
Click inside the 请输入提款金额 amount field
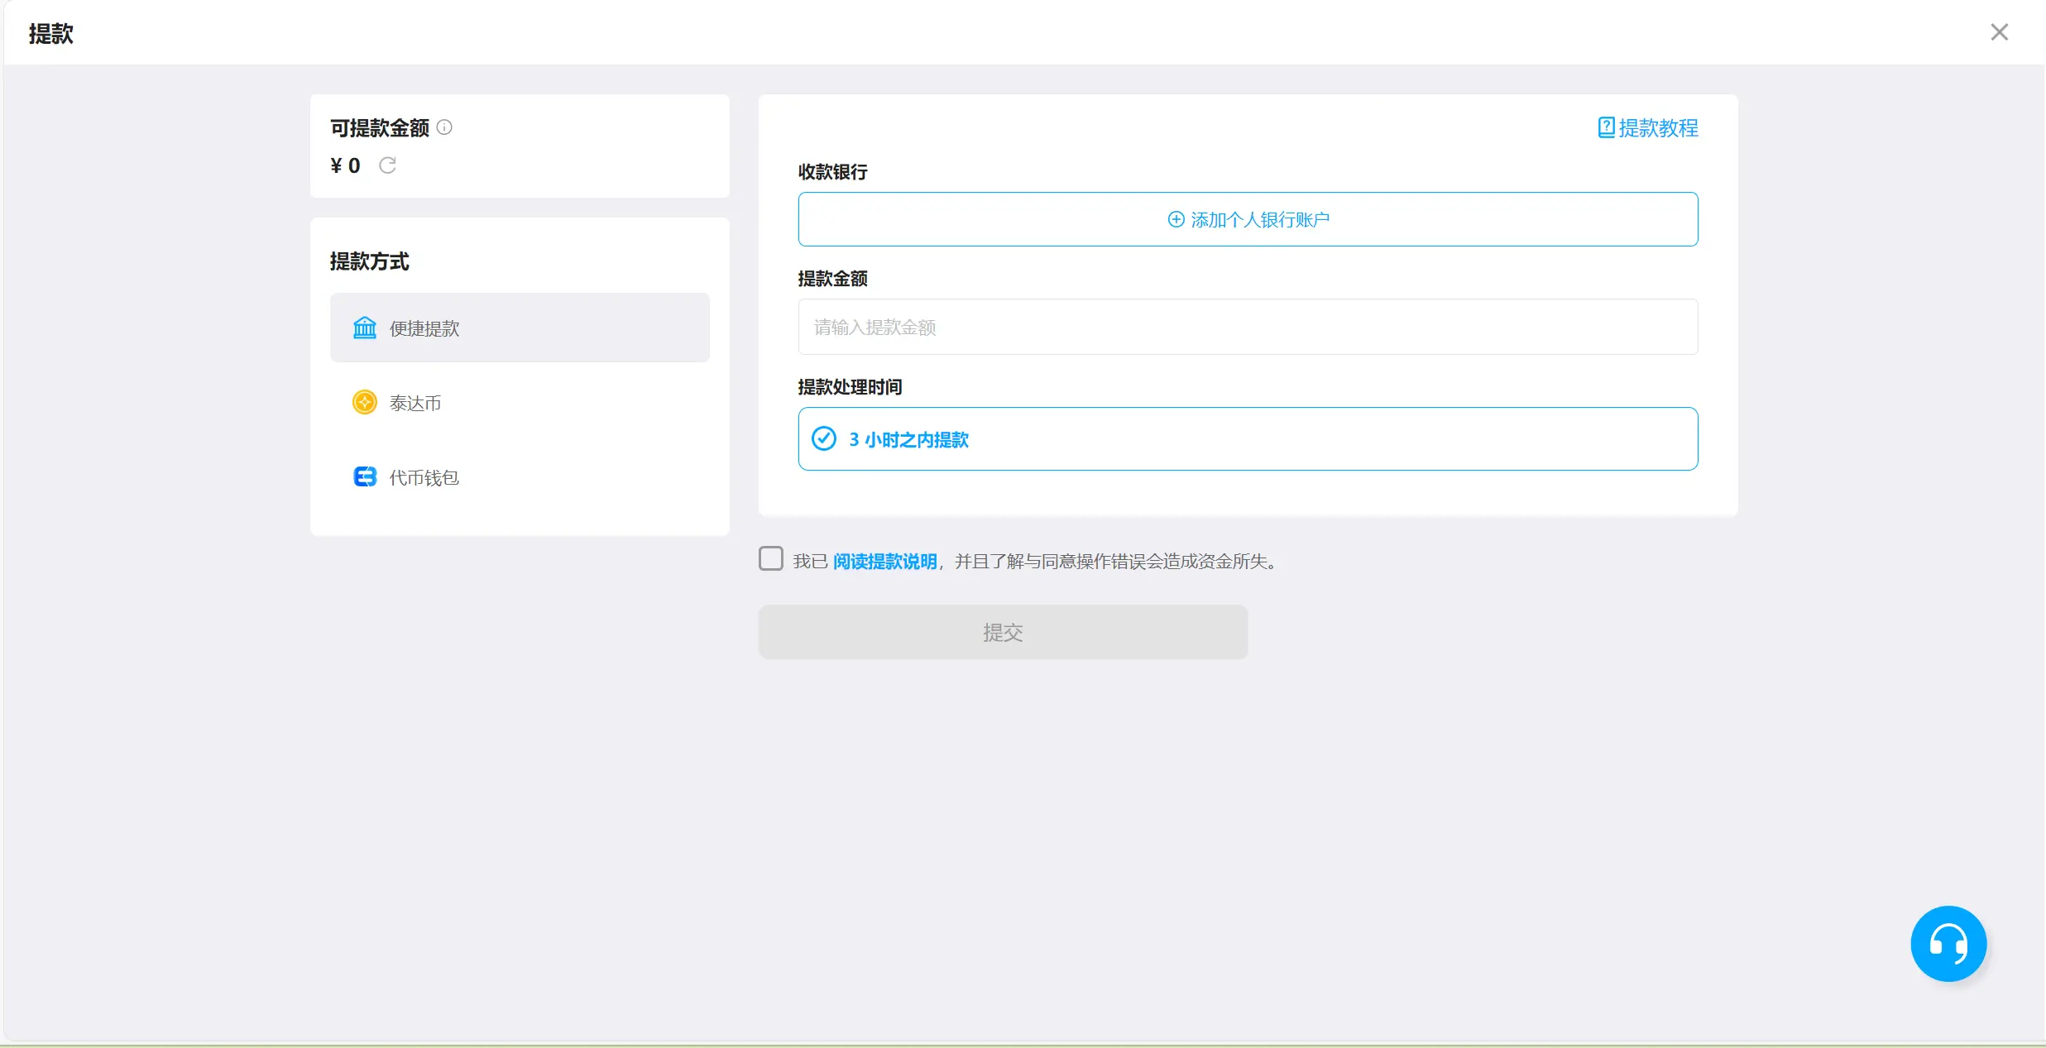pos(1248,327)
